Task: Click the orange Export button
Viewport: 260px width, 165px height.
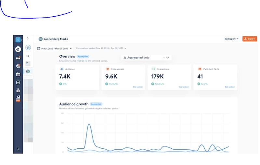Action: (x=250, y=39)
